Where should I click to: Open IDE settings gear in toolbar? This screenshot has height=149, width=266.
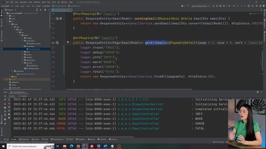pyautogui.click(x=261, y=6)
